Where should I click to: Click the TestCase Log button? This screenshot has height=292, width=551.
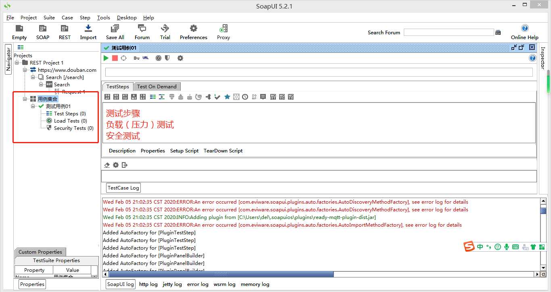coord(123,188)
